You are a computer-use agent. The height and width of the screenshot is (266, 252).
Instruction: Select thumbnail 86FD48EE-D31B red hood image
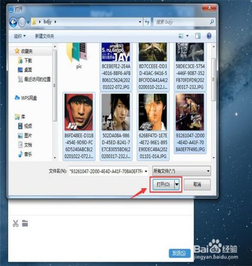(79, 127)
